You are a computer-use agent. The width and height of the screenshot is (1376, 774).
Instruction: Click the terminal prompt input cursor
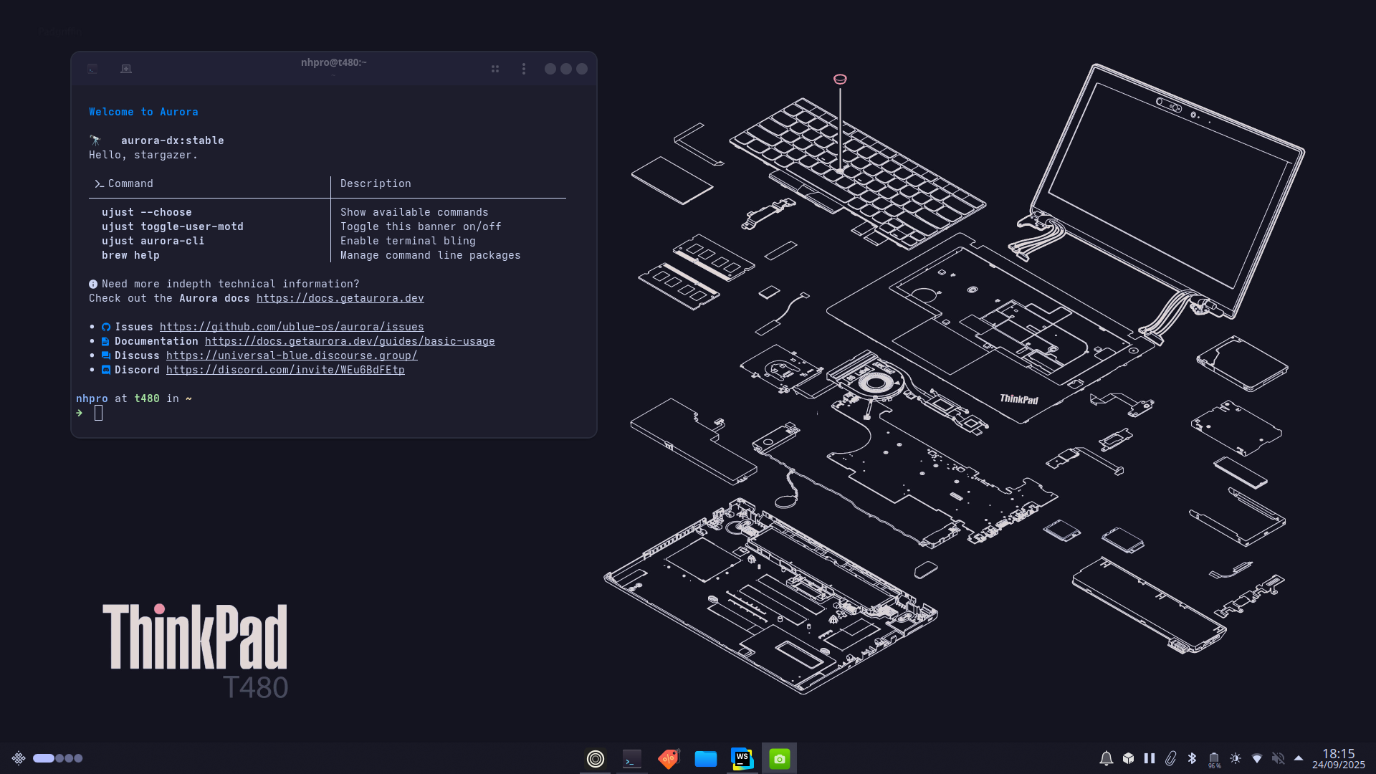[x=98, y=413]
